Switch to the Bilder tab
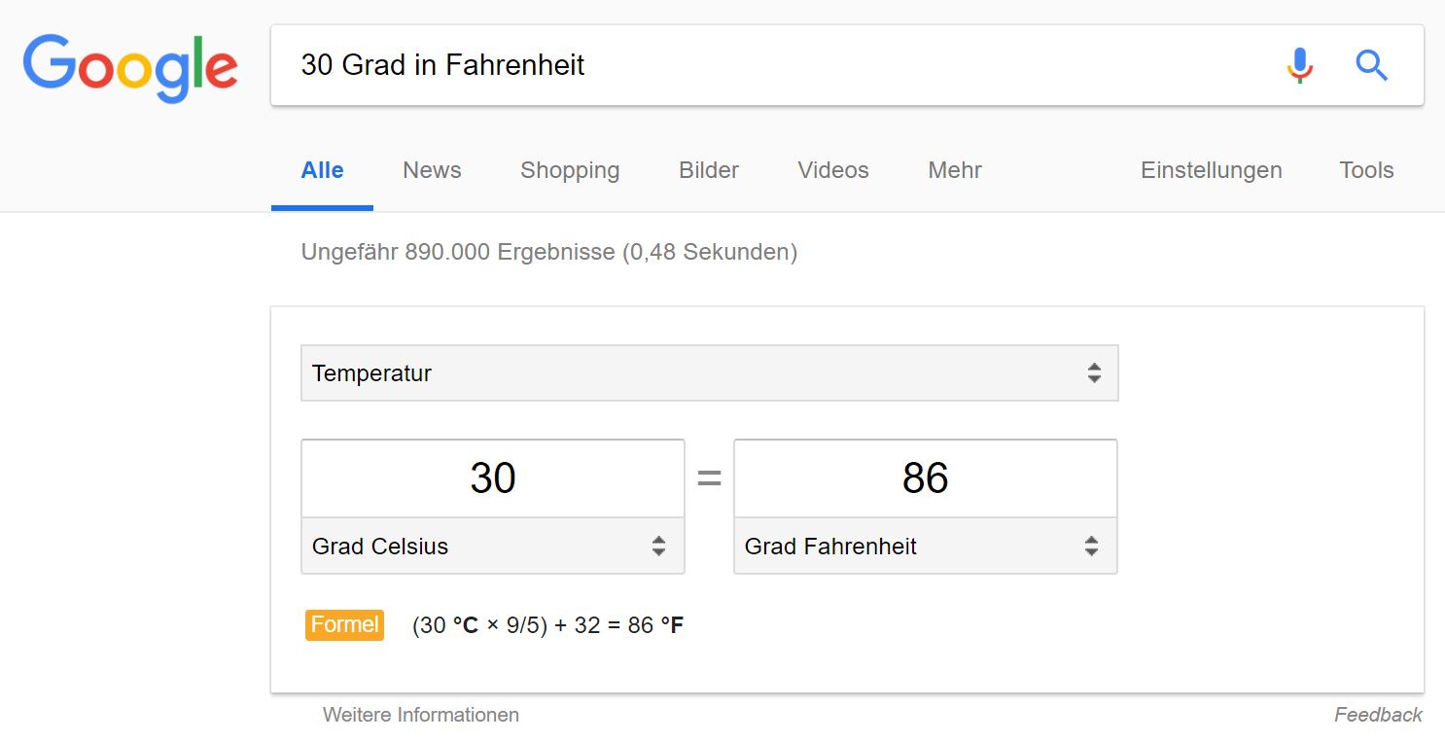This screenshot has height=742, width=1445. click(x=709, y=171)
